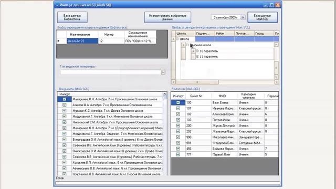The width and height of the screenshot is (336, 189).
Task: Click structure tree vertical scroll-down arrow
Action: pos(276,77)
